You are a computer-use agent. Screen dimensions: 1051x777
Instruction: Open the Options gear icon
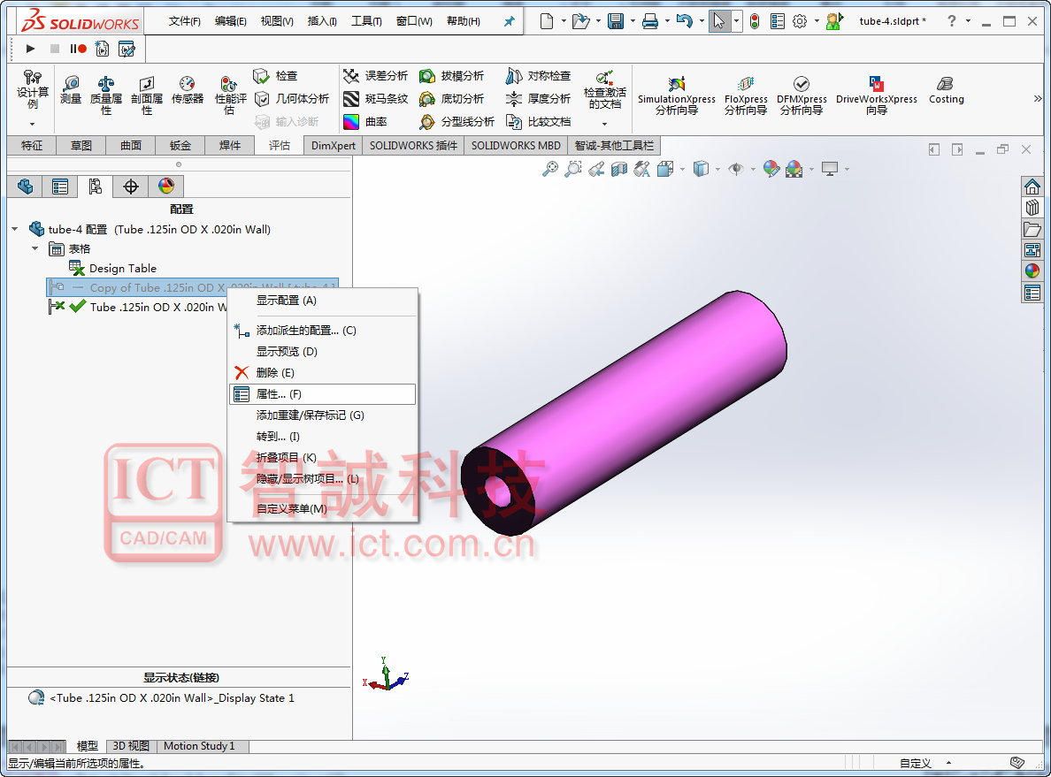(800, 21)
